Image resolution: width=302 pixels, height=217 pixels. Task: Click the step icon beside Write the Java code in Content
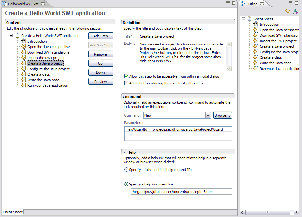coord(23,80)
